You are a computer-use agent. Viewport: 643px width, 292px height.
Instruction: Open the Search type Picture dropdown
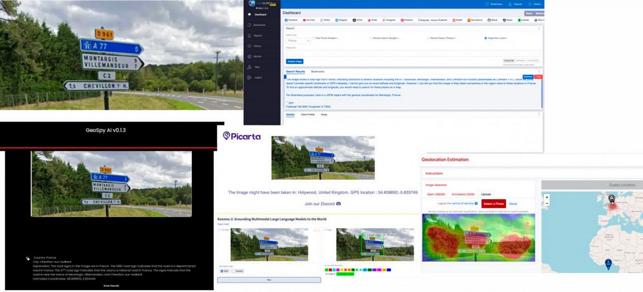coord(298,41)
